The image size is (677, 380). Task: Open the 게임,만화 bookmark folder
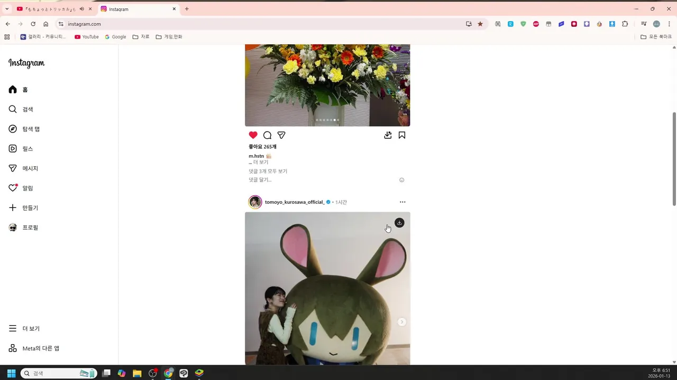coord(169,37)
